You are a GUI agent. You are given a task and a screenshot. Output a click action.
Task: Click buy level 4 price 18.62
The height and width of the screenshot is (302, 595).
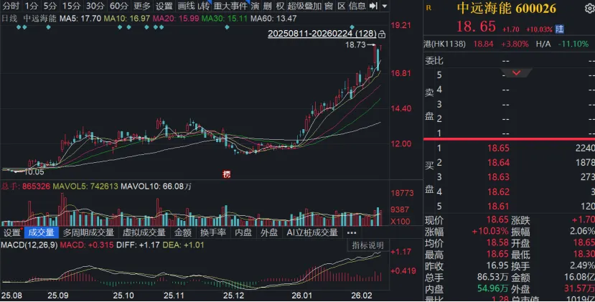[498, 192]
